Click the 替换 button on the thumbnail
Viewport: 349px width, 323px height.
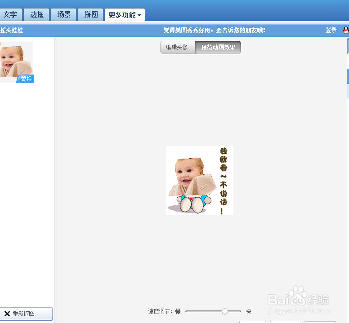click(x=26, y=79)
